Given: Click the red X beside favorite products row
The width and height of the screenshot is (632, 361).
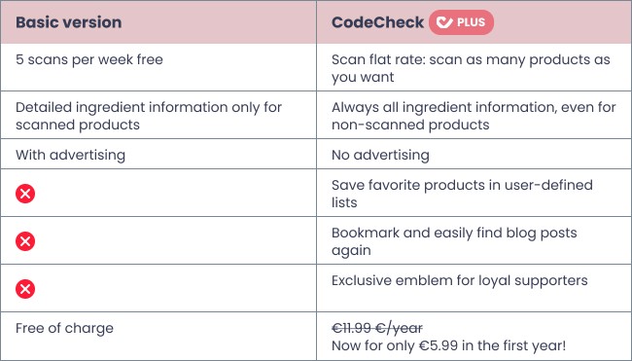Looking at the screenshot, I should 25,194.
